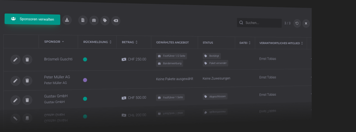Sort by Rückmeldung column header
356x132 pixels.
click(x=97, y=42)
